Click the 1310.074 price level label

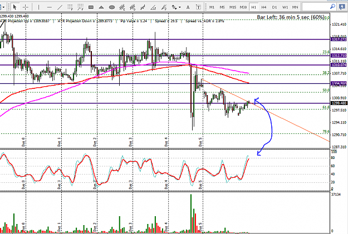coord(339,65)
